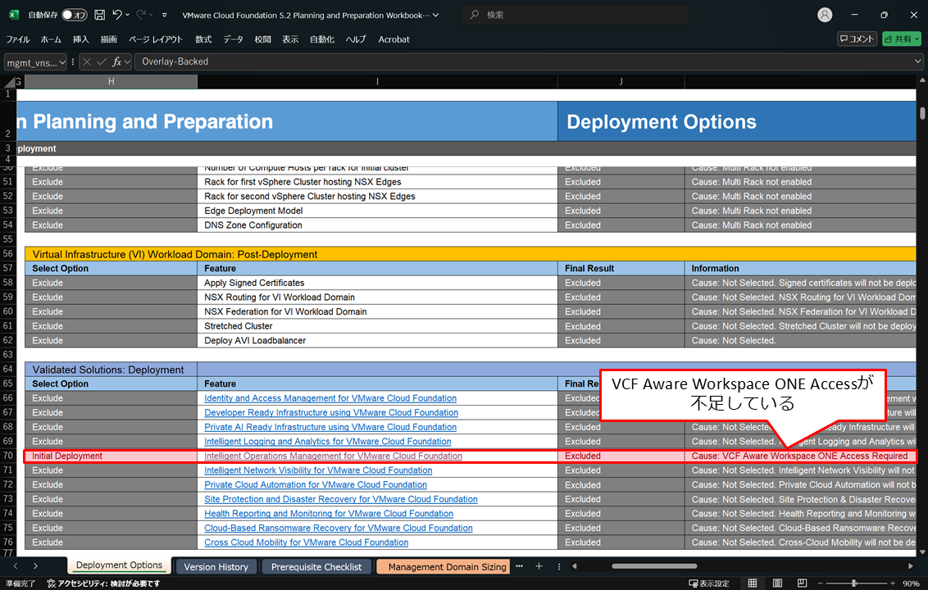Image resolution: width=928 pixels, height=590 pixels.
Task: Open the ページ レイアウト tab
Action: (156, 39)
